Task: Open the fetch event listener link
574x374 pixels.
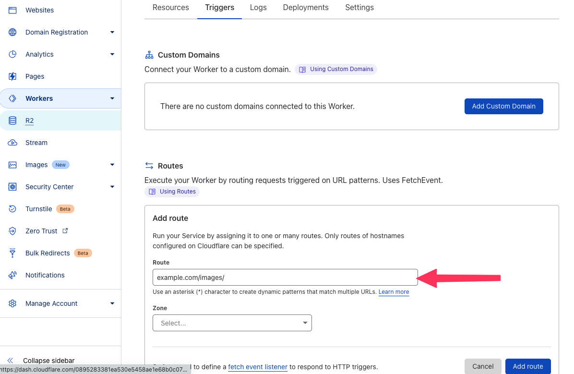Action: [x=258, y=367]
